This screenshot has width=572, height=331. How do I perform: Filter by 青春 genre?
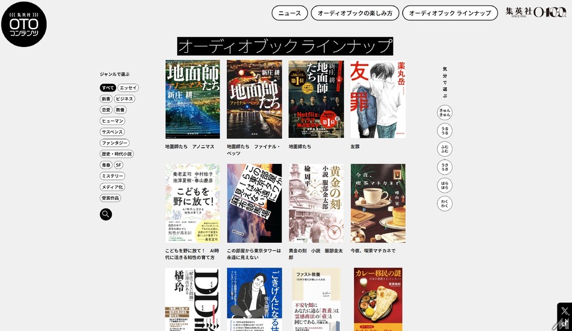106,165
